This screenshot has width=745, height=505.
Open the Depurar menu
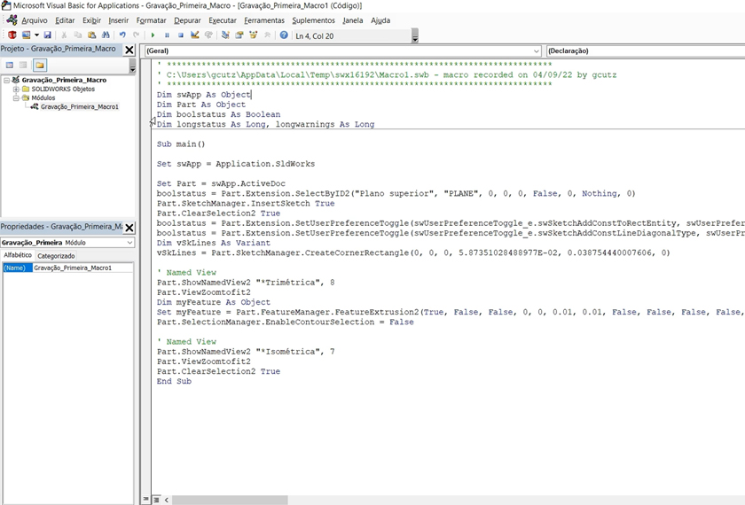[x=187, y=20]
